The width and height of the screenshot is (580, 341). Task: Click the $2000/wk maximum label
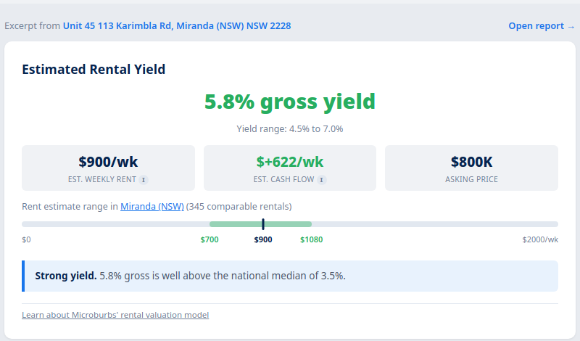coord(540,239)
